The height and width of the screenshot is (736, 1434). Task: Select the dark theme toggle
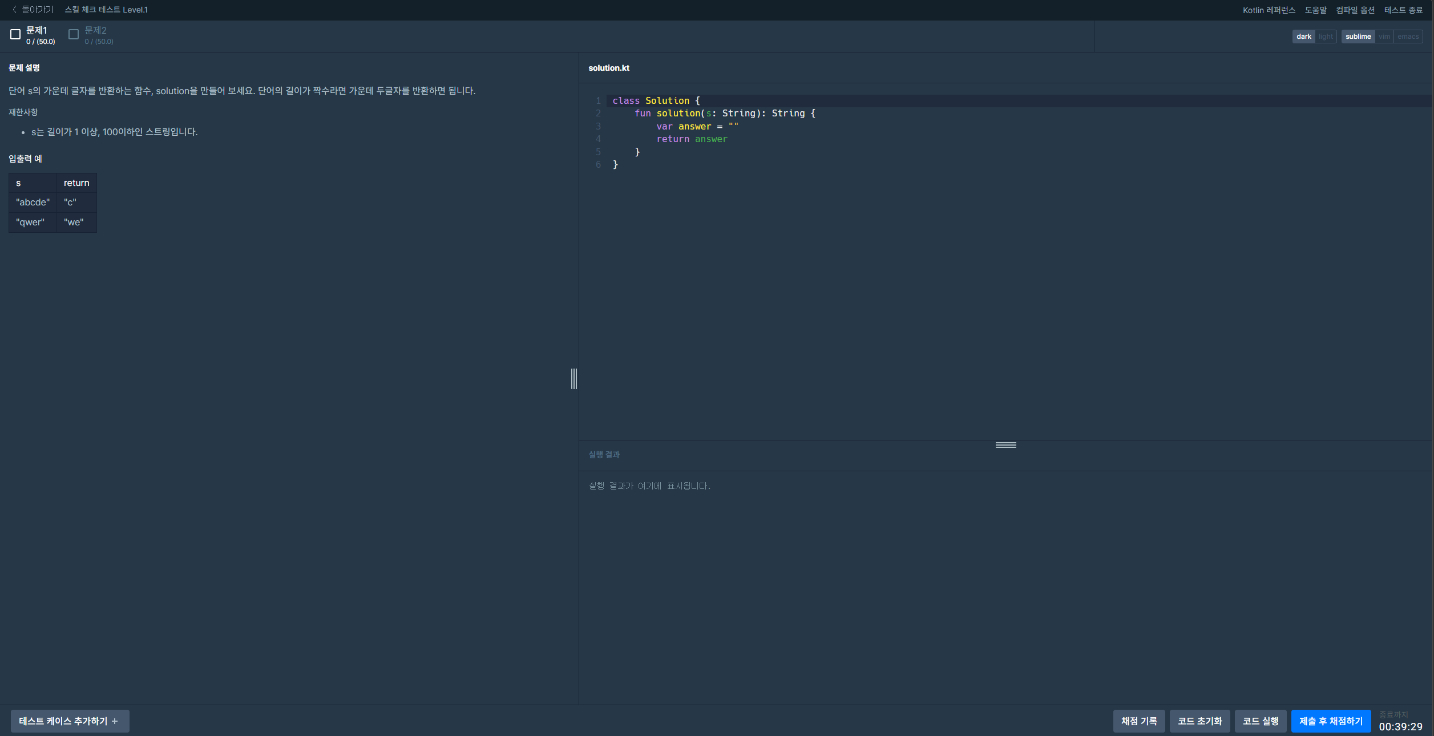[1303, 37]
